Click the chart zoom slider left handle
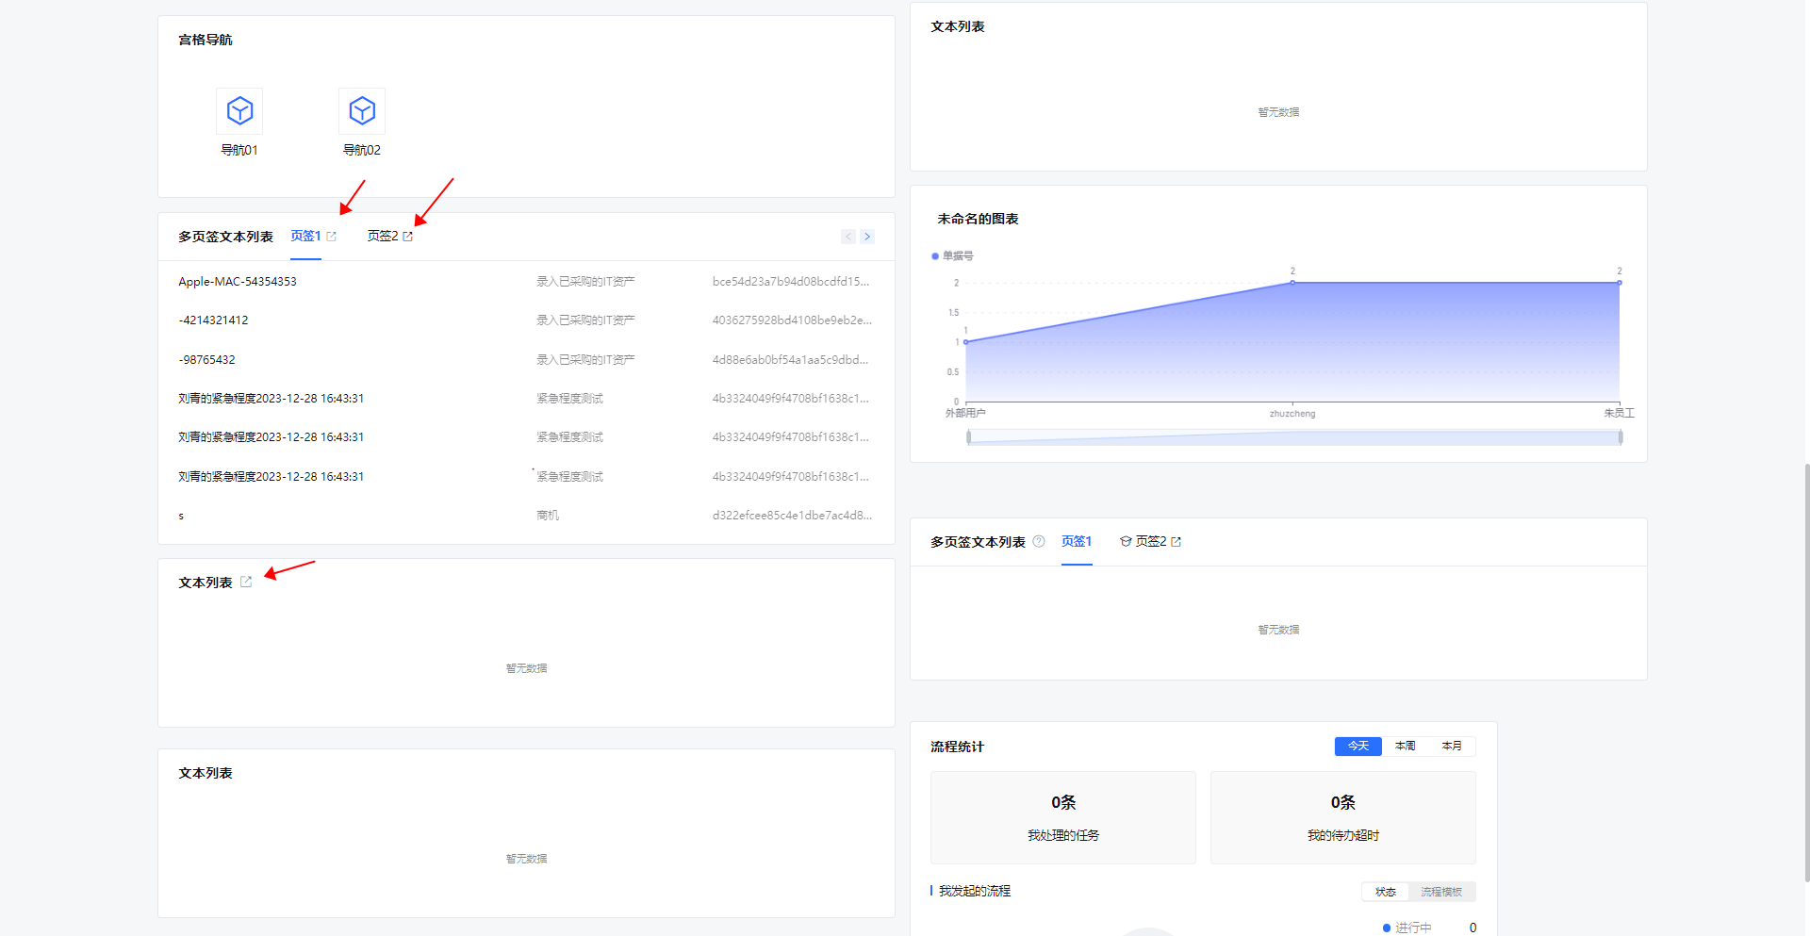 tap(968, 437)
